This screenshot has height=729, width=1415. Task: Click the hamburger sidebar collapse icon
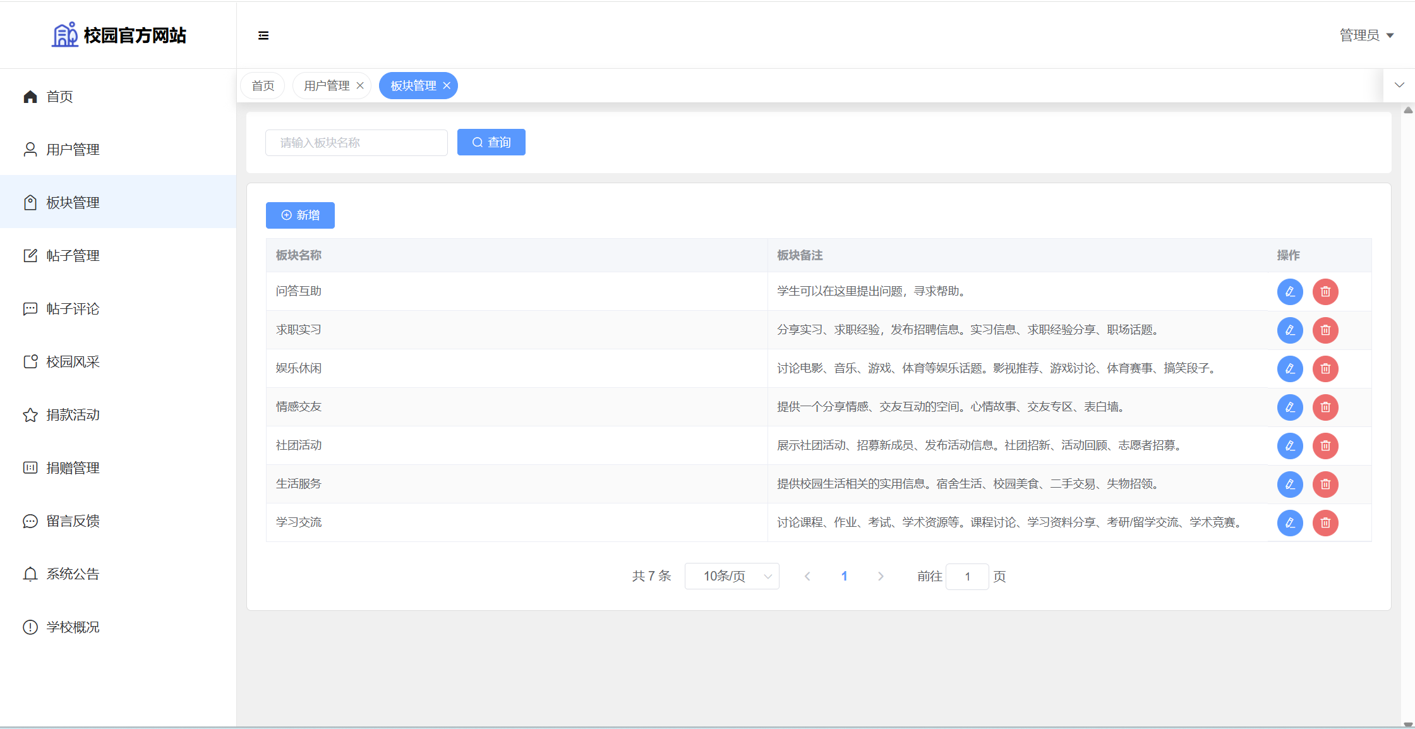coord(263,35)
